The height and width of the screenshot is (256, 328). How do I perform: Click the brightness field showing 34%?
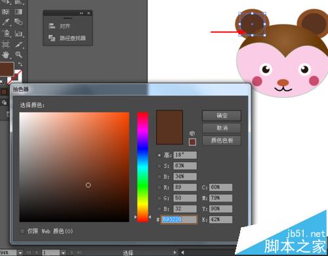(x=185, y=177)
